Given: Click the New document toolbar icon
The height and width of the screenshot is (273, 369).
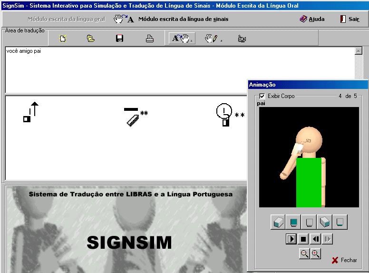Looking at the screenshot, I should (x=63, y=39).
